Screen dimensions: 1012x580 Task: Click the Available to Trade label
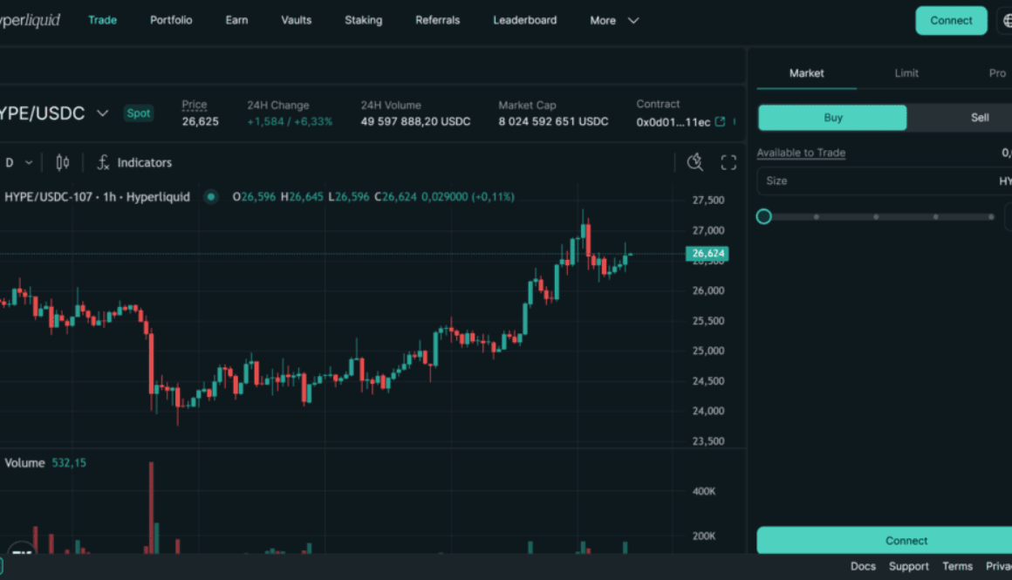(801, 153)
